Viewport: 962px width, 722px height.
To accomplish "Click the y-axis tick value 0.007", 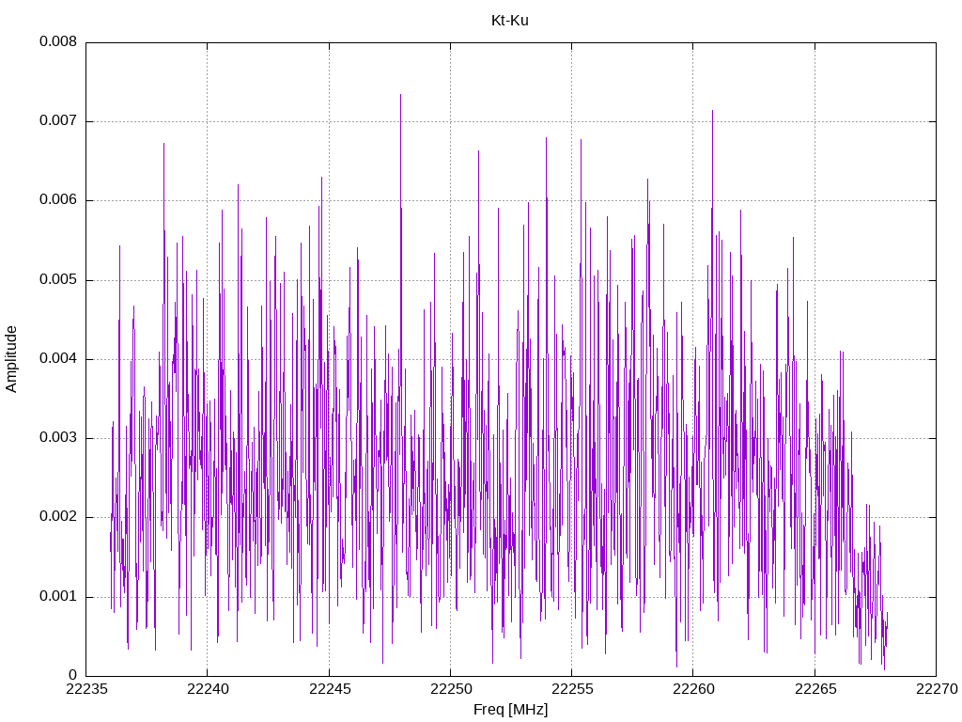I will (x=58, y=121).
